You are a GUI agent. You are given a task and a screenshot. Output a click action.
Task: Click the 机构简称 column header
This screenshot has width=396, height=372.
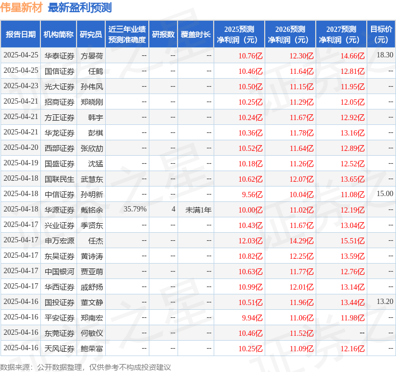coord(58,35)
